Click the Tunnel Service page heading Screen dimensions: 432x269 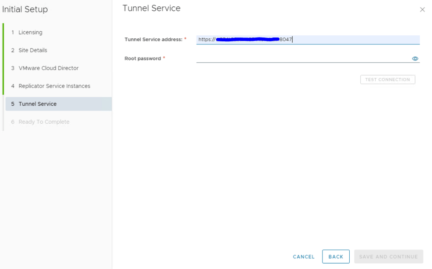[151, 8]
